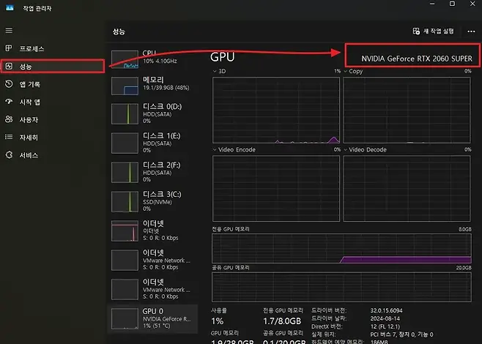Screen dimensions: 482x344
Task: Open the hamburger navigation menu icon
Action: click(x=9, y=31)
